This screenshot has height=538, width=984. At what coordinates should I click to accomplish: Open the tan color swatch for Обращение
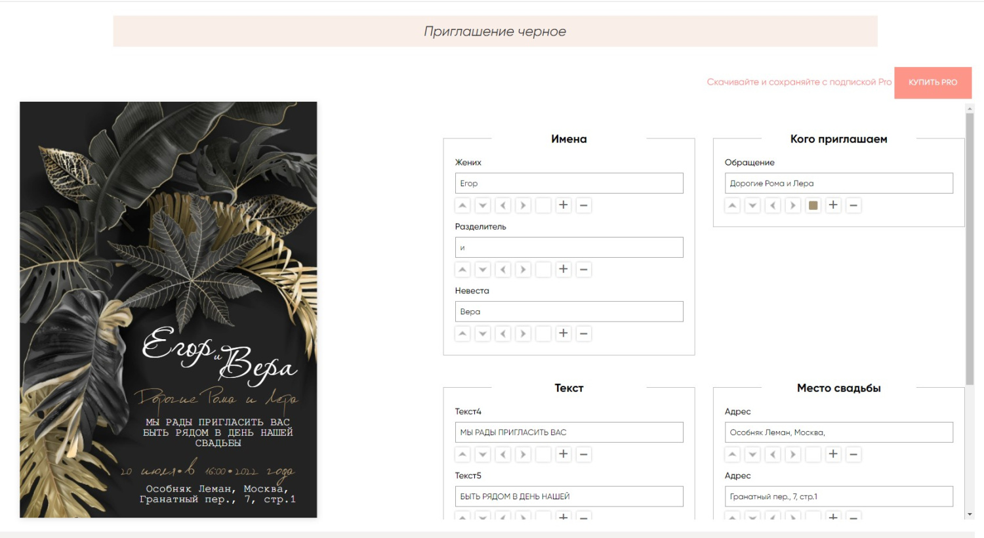click(x=813, y=205)
